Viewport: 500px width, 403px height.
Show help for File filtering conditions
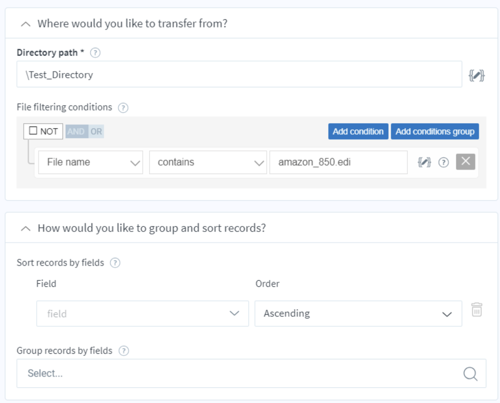[x=123, y=108]
